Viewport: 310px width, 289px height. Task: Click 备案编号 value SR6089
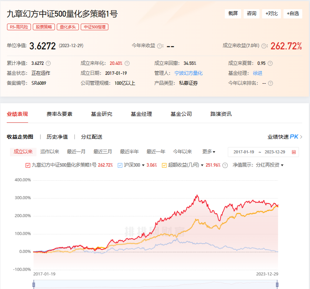tap(39, 83)
